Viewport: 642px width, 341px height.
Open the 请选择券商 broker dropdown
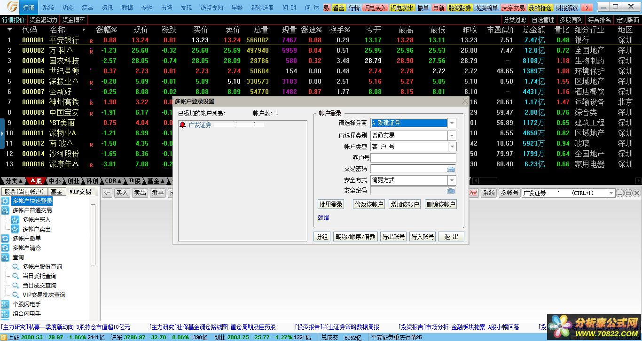(x=452, y=123)
